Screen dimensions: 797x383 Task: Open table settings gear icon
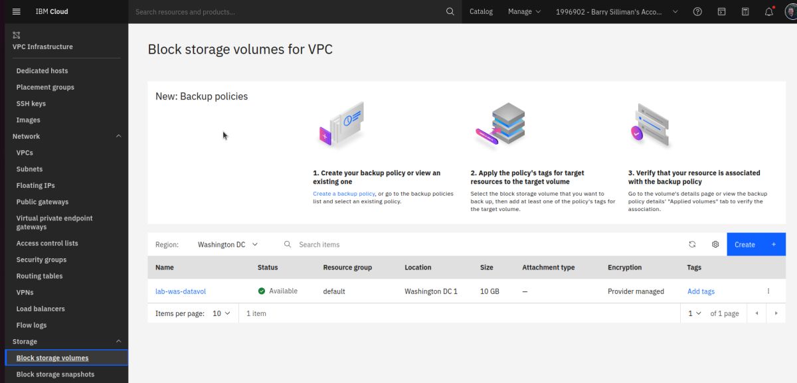click(715, 244)
